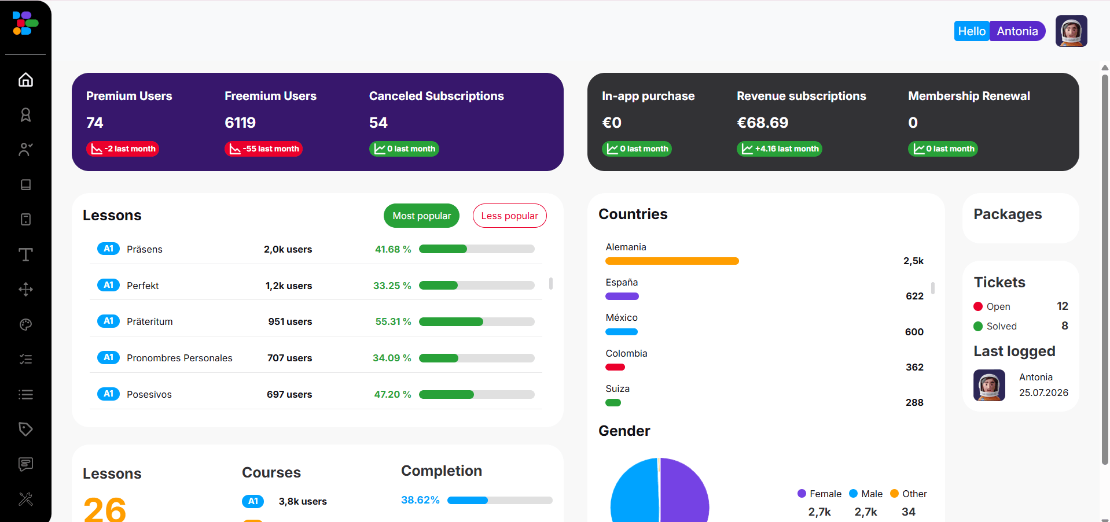The image size is (1110, 522).
Task: Show the Most popular lessons
Action: 421,216
